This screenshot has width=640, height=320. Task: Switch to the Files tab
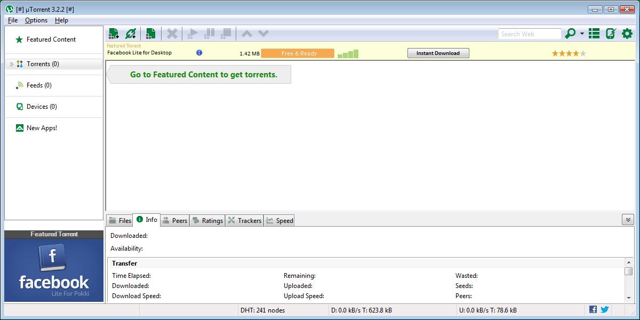[x=119, y=220]
